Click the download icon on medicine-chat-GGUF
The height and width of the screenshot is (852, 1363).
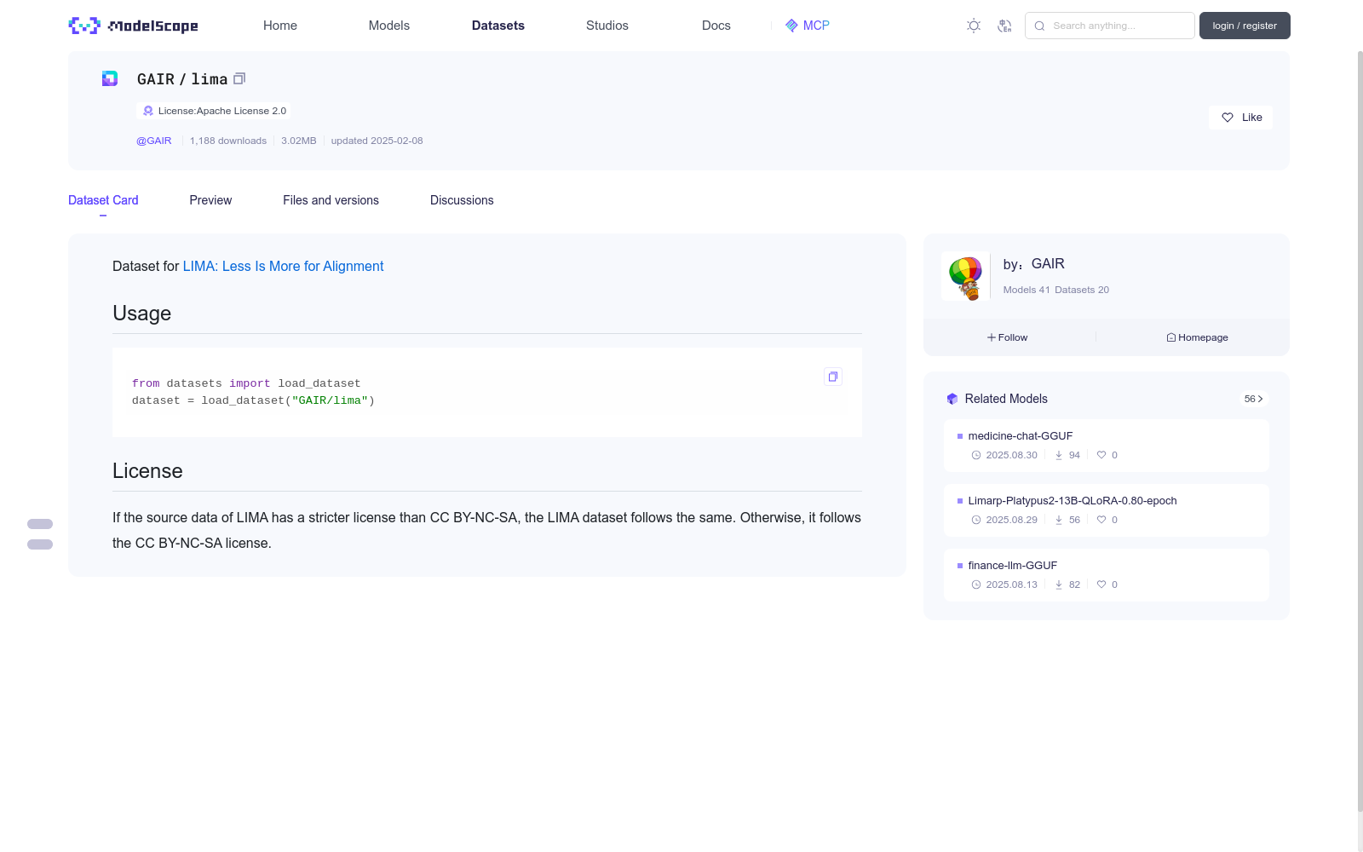point(1059,455)
